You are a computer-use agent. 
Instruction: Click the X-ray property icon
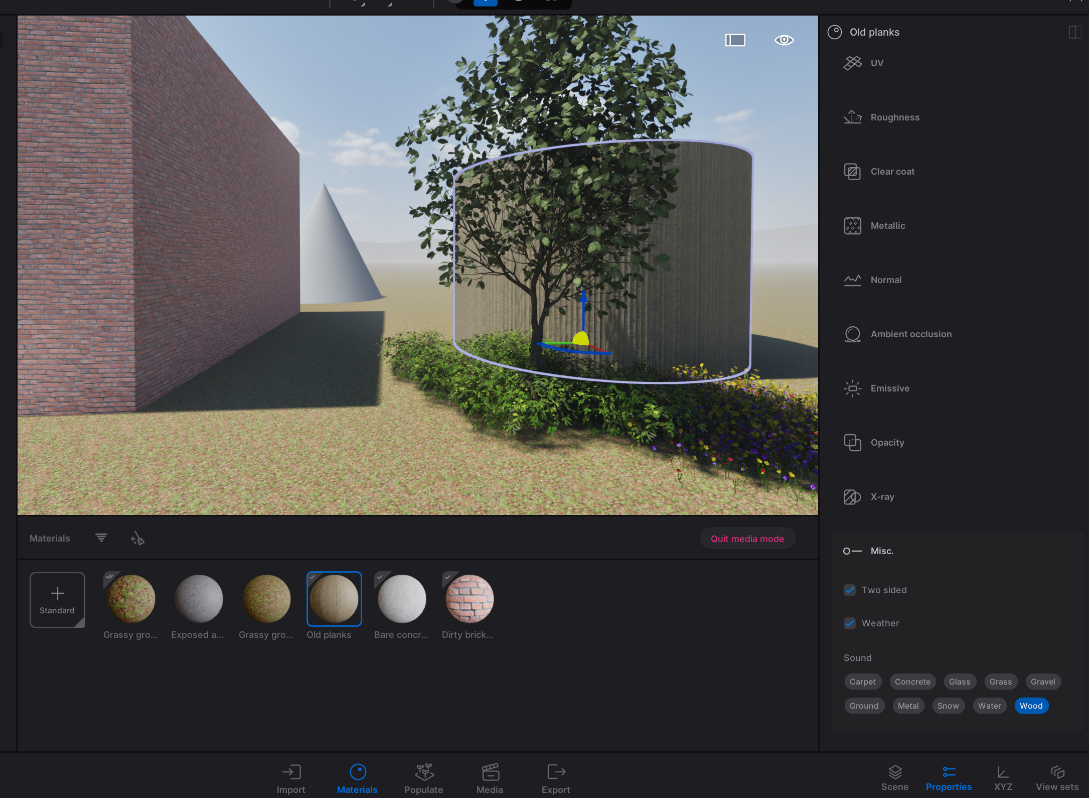coord(852,497)
